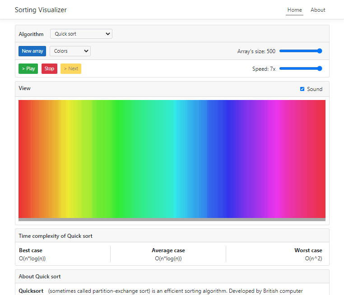344x295 pixels.
Task: Step forward with the Next button
Action: [71, 69]
